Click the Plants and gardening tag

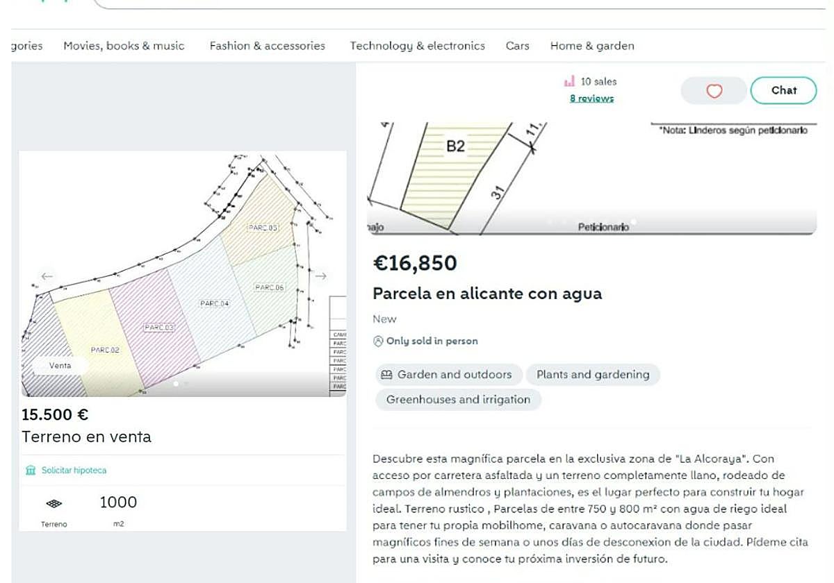tap(592, 375)
